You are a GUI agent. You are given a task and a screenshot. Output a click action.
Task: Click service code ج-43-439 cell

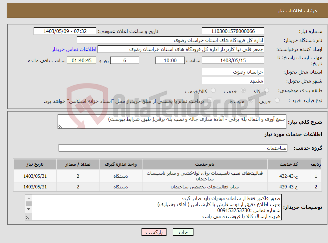[289, 187]
